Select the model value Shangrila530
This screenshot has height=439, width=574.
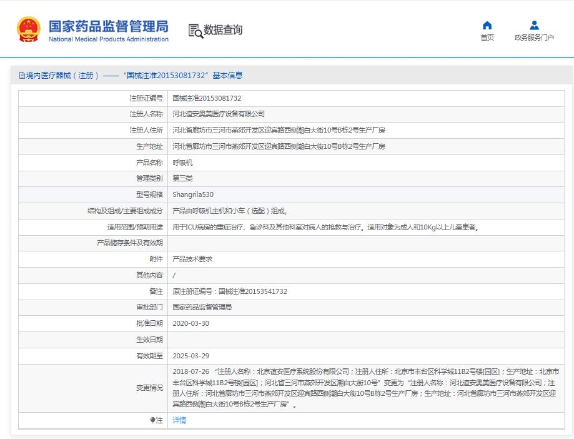[x=193, y=194]
